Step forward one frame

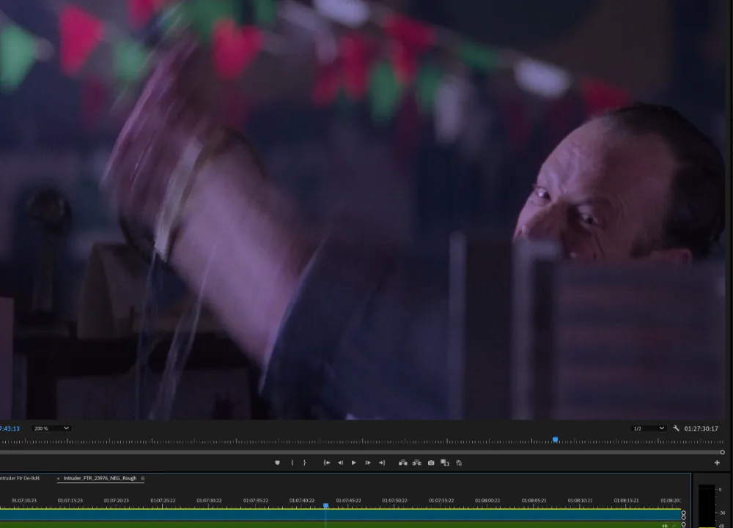[x=368, y=463]
